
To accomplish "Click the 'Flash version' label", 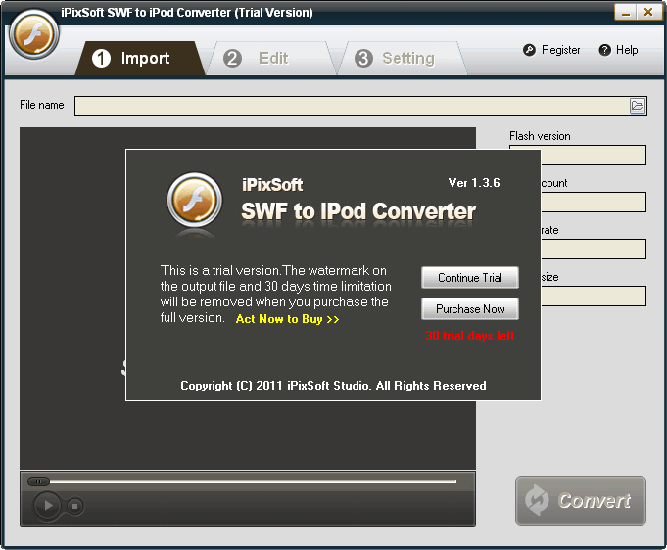I will [x=540, y=136].
